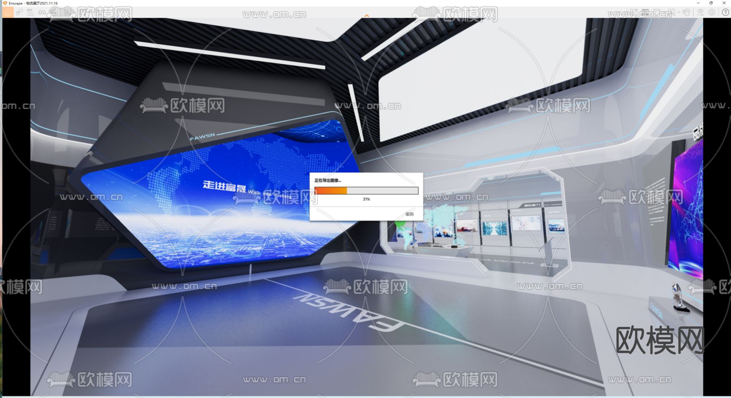
Task: Toggle BIM information mode
Action: coord(29,12)
